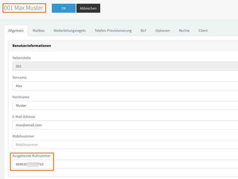Click the Ausgehende Rufnummer label text
The width and height of the screenshot is (238, 179).
pos(31,156)
